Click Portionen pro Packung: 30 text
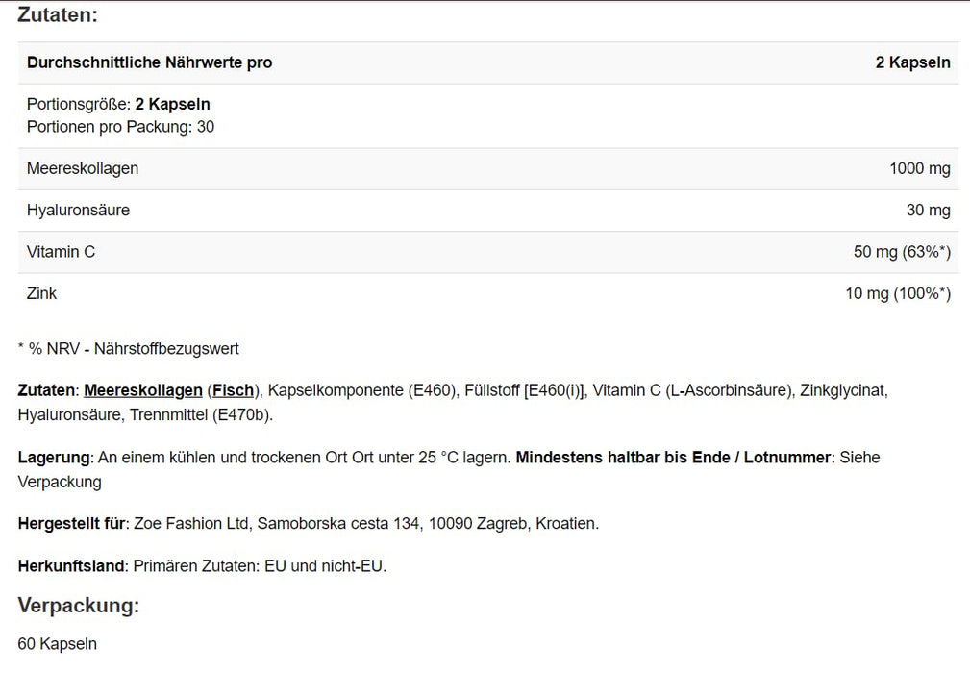The width and height of the screenshot is (970, 673). tap(120, 127)
